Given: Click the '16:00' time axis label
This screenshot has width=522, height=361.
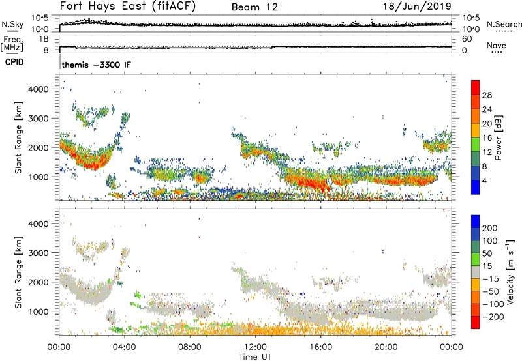Looking at the screenshot, I should (320, 347).
